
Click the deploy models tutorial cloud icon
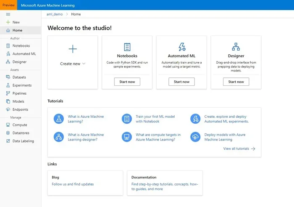(x=195, y=137)
